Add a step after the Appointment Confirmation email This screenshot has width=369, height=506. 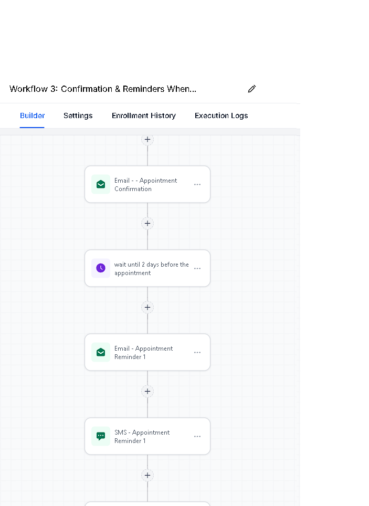(147, 223)
